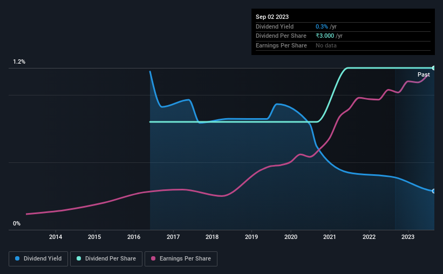Click the 0.3% dividend yield value
The height and width of the screenshot is (274, 443).
[x=322, y=26]
